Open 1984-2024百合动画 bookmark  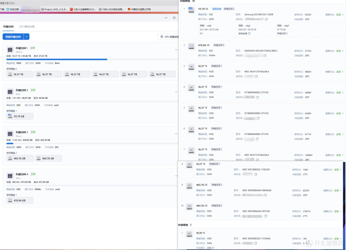point(111,9)
